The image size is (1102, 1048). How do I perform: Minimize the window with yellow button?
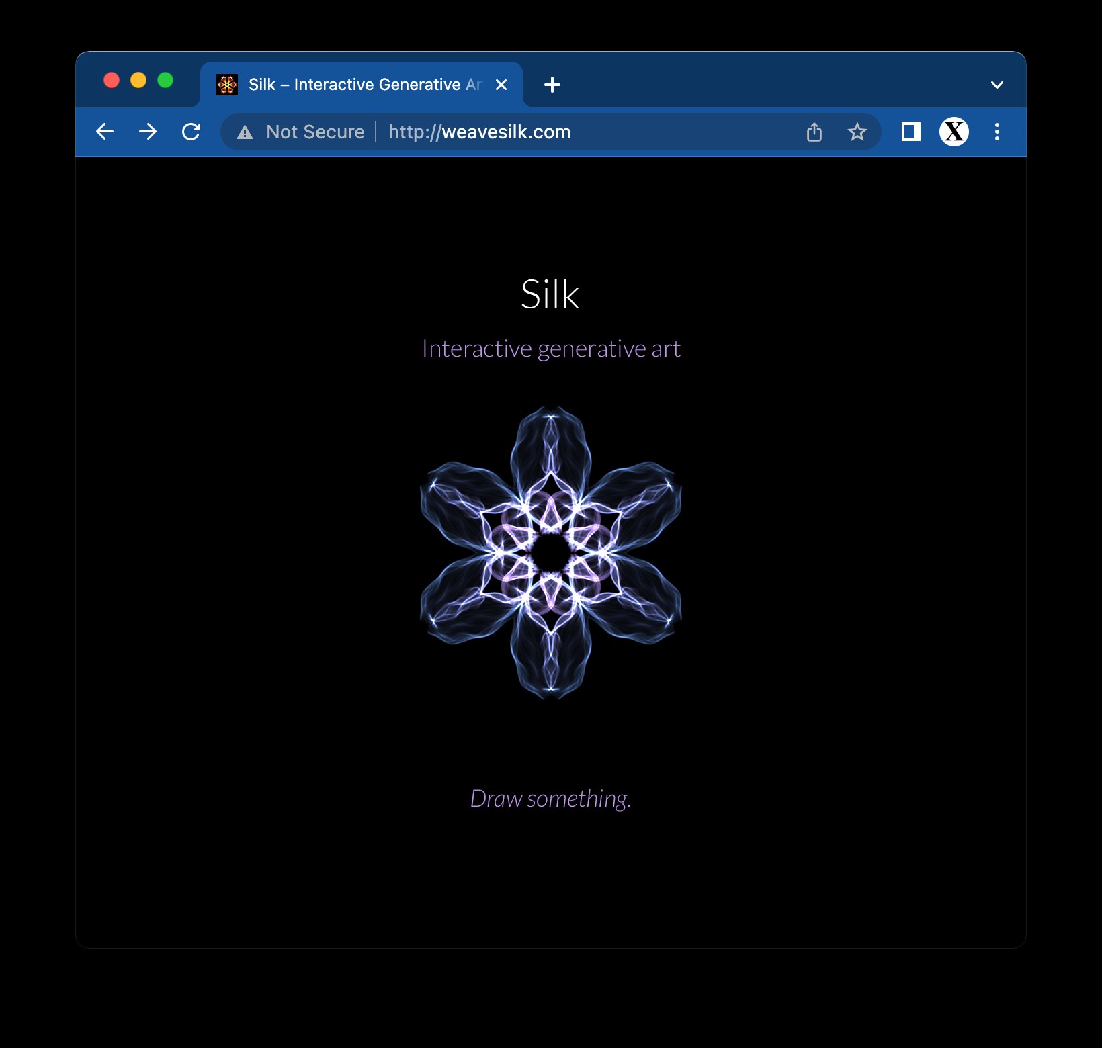(138, 81)
